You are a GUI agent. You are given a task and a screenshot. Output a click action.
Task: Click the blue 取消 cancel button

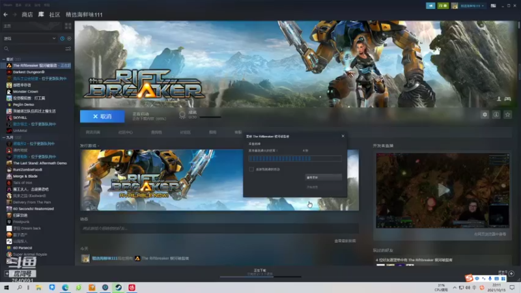point(102,117)
